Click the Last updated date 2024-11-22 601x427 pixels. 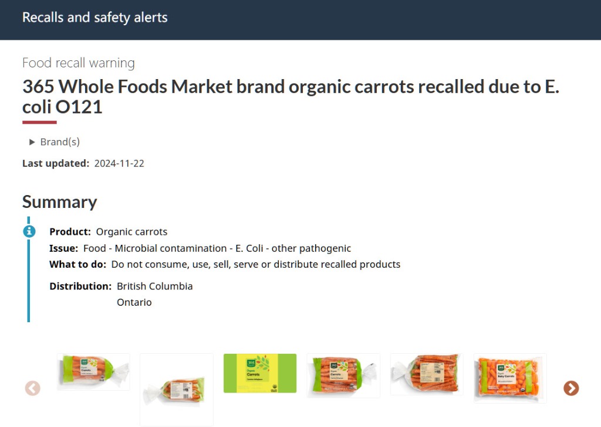pos(119,163)
